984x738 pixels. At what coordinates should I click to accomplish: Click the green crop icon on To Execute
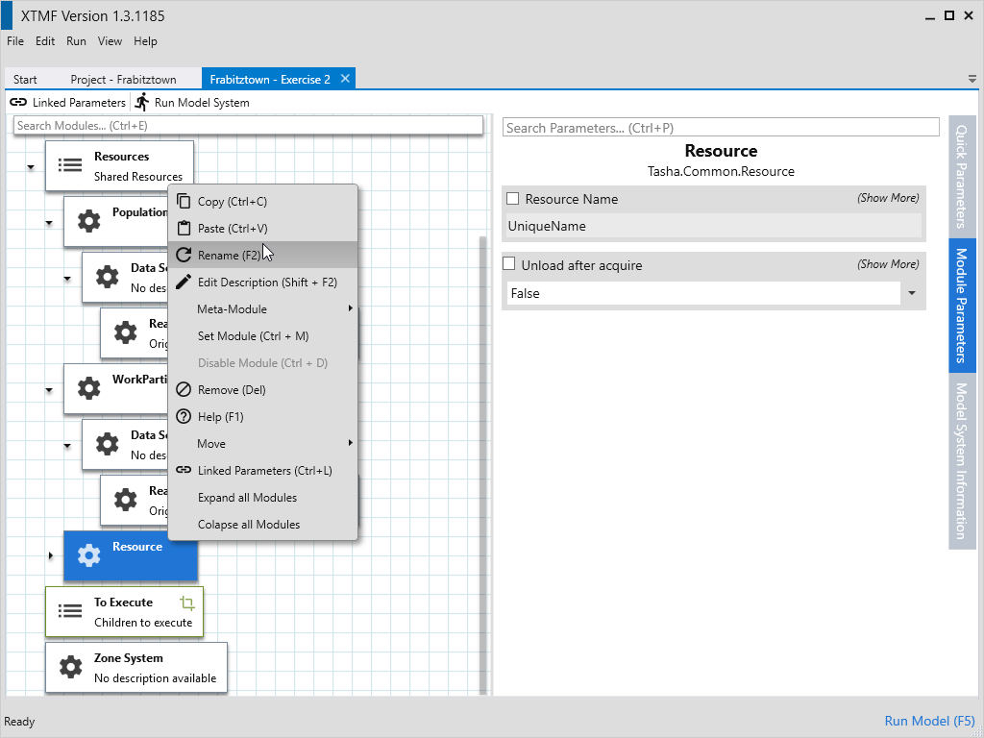coord(187,603)
